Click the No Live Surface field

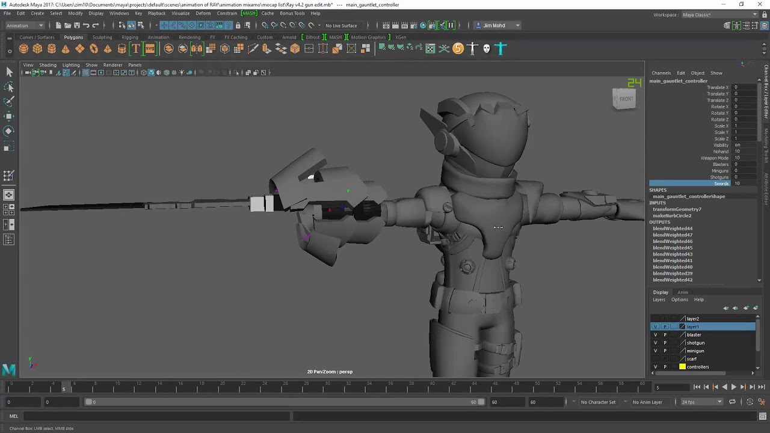tap(343, 25)
